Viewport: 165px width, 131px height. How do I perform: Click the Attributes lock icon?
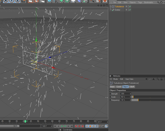[x=161, y=79]
